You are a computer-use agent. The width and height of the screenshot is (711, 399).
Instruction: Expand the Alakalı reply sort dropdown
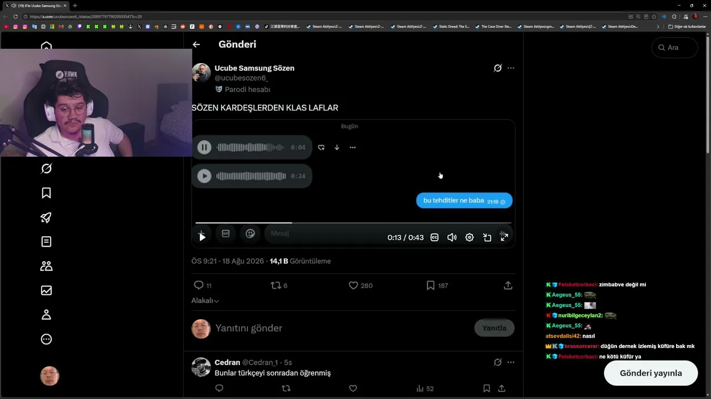(205, 300)
